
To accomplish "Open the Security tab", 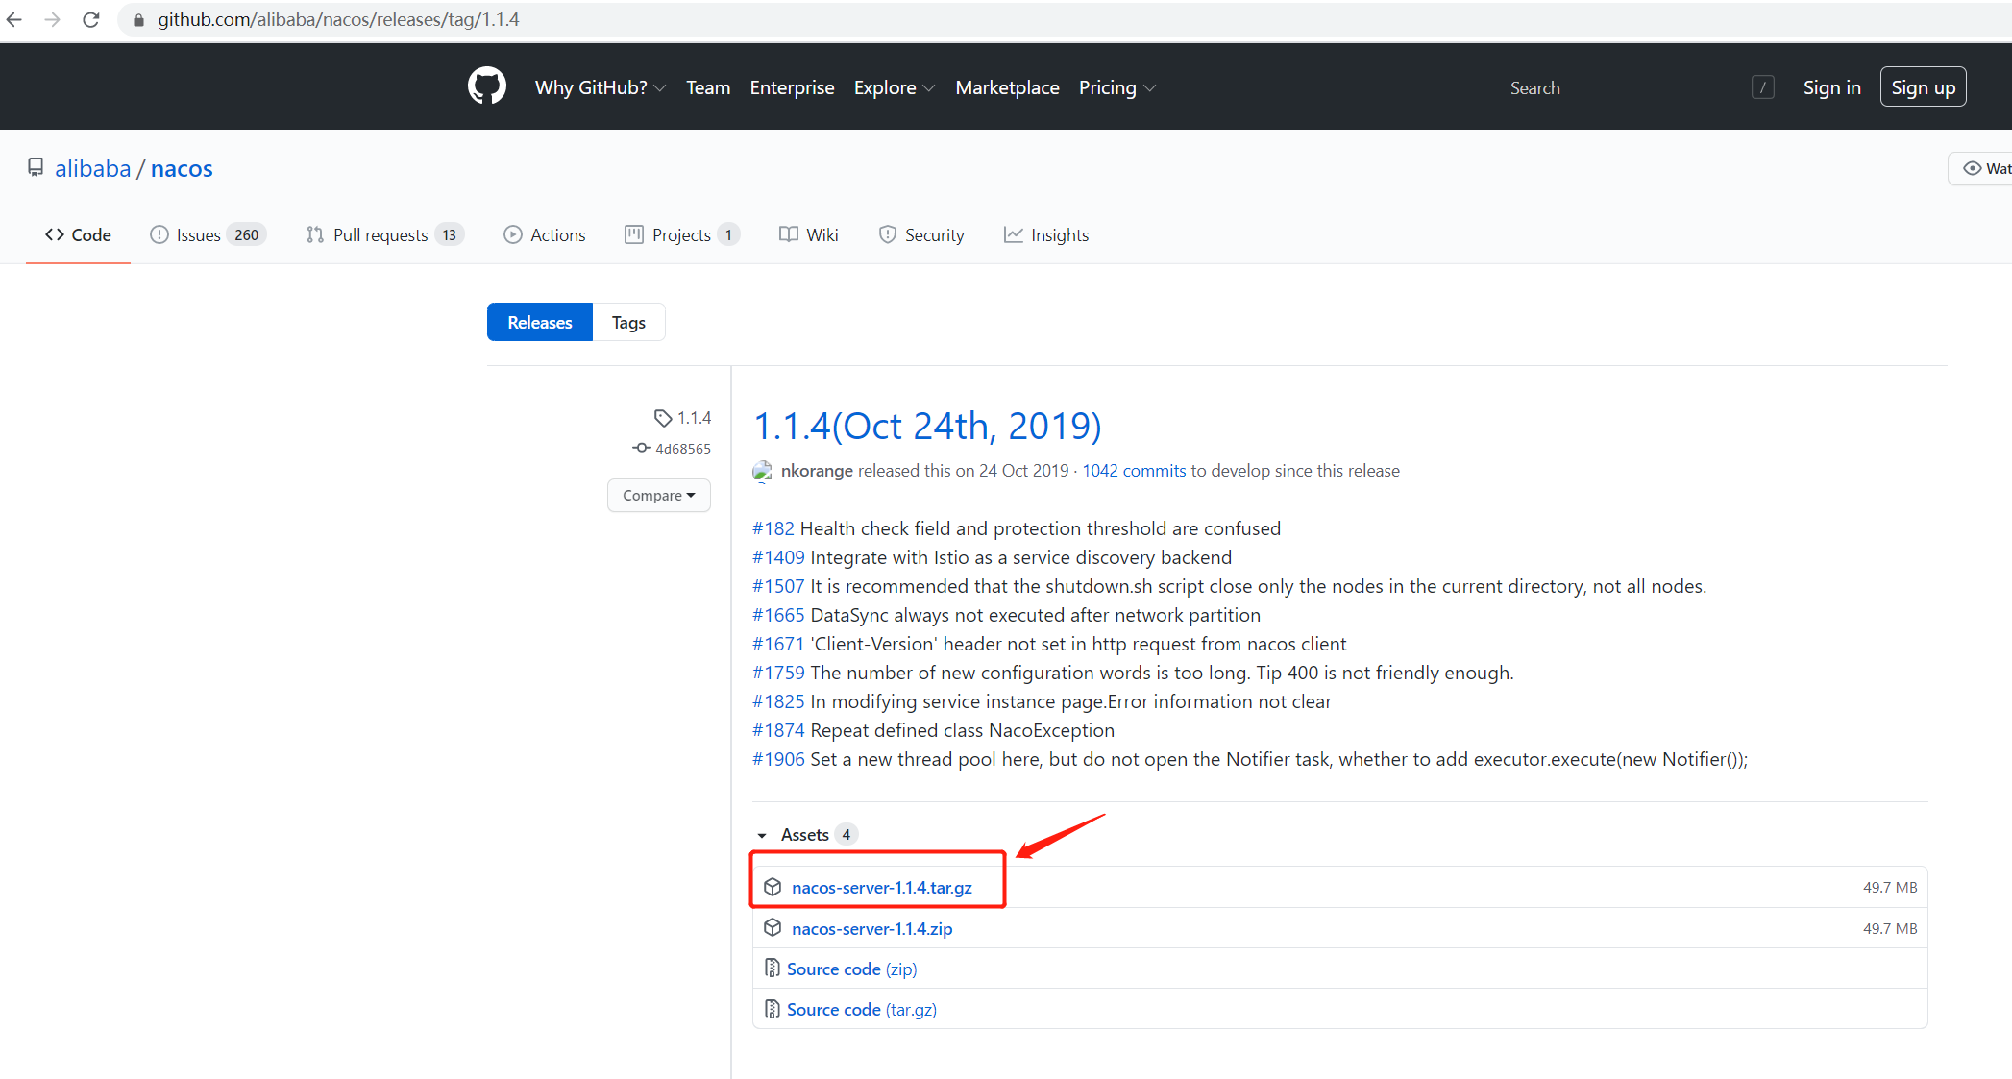I will tap(921, 235).
